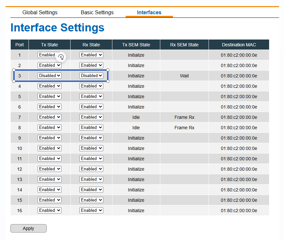Open Rx State dropdown for port 2

point(91,65)
